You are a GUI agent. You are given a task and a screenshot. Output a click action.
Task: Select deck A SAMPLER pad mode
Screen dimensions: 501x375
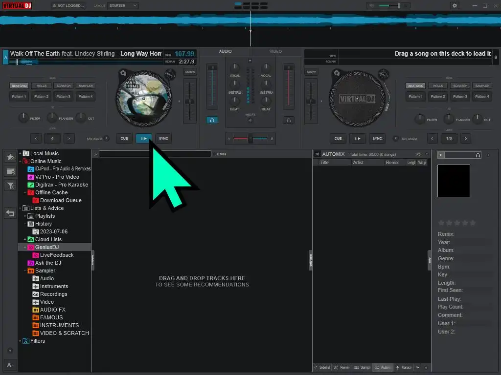click(86, 86)
